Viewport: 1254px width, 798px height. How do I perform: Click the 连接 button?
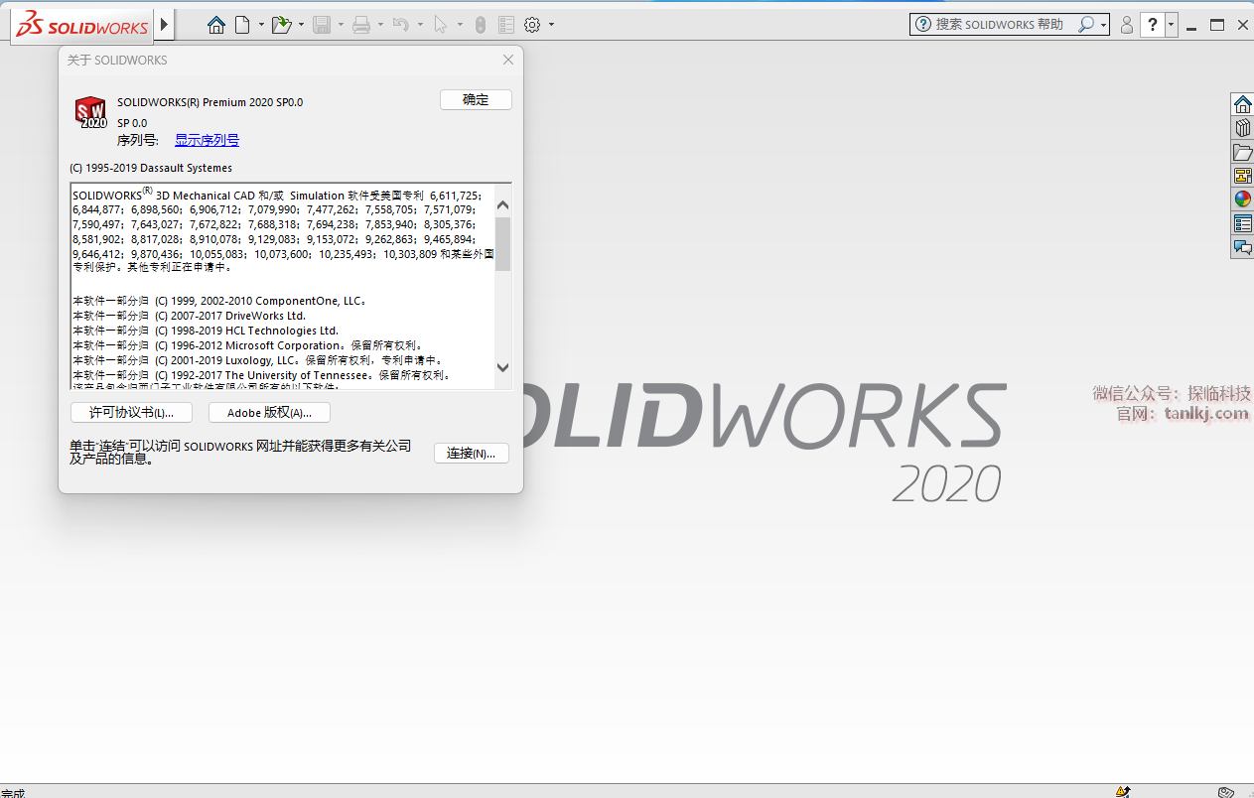[x=471, y=453]
